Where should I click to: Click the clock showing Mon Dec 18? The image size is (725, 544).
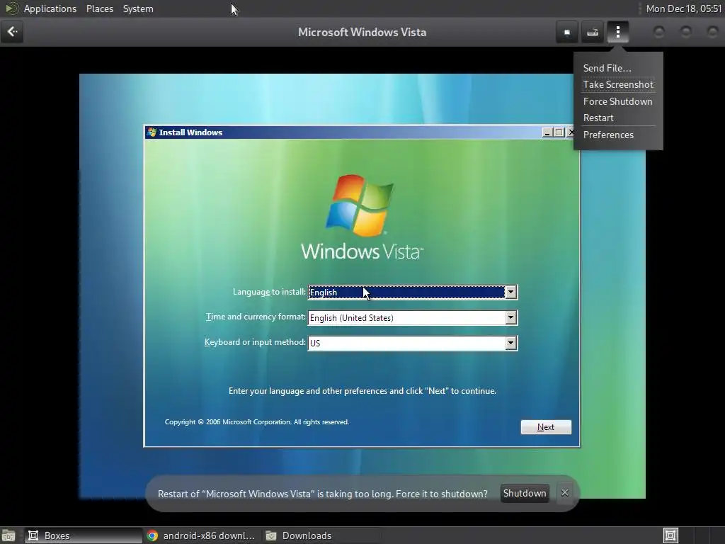pyautogui.click(x=683, y=8)
